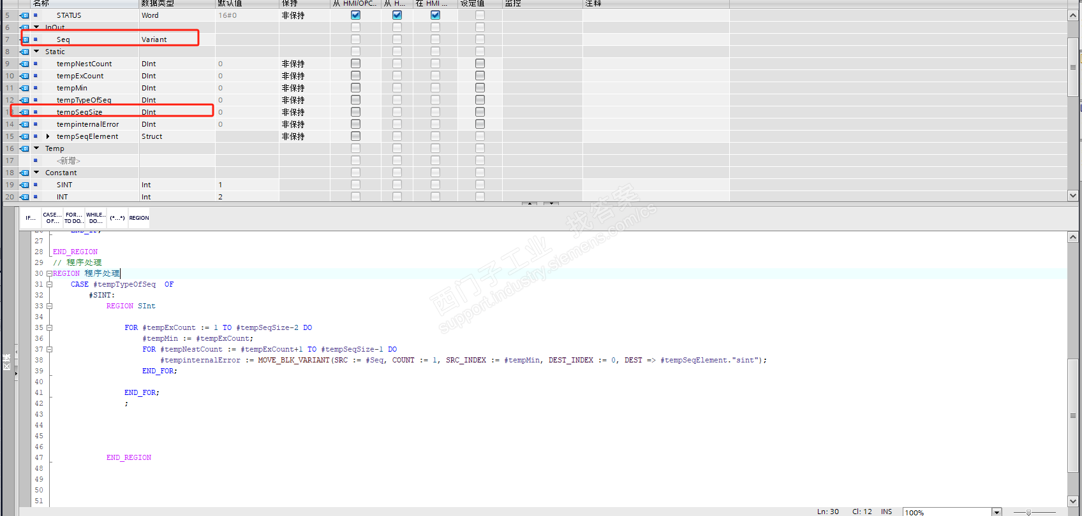Viewport: 1082px width, 516px height.
Task: Toggle setpoint checkbox for tempNestCount
Action: 480,64
